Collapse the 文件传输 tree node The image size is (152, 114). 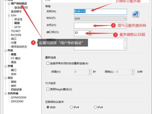pyautogui.click(x=6, y=94)
